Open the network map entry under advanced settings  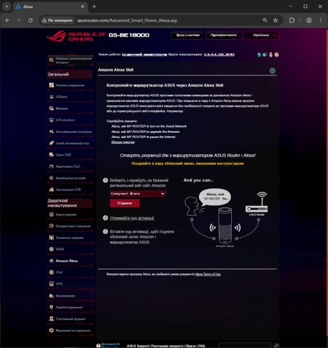click(x=70, y=215)
